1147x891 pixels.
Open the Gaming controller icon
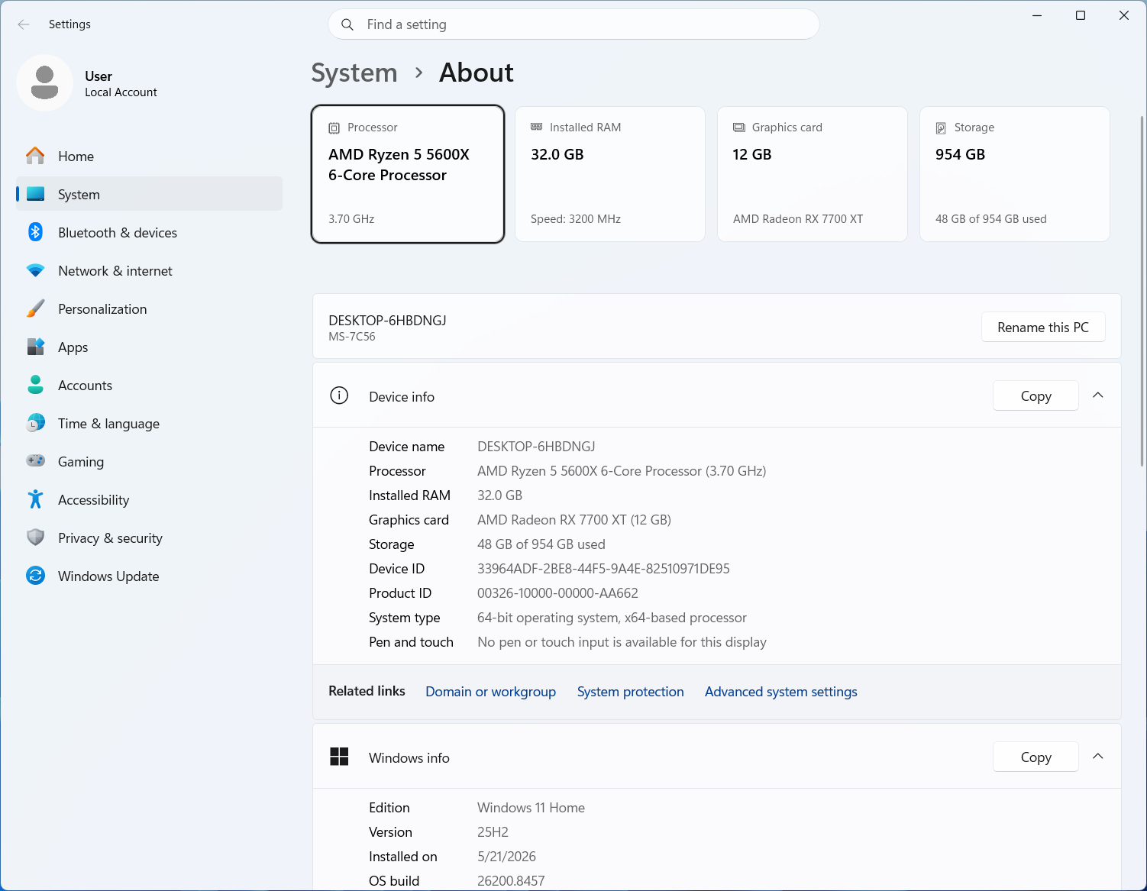(x=35, y=460)
